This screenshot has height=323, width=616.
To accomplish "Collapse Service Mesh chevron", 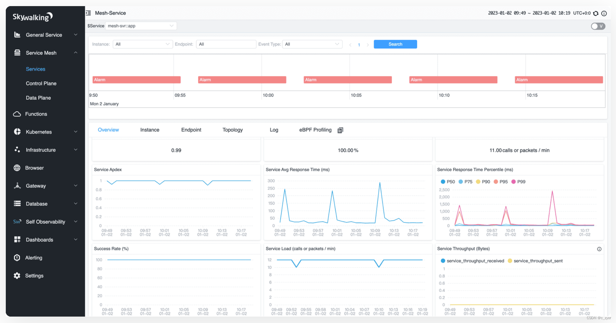I will 76,53.
